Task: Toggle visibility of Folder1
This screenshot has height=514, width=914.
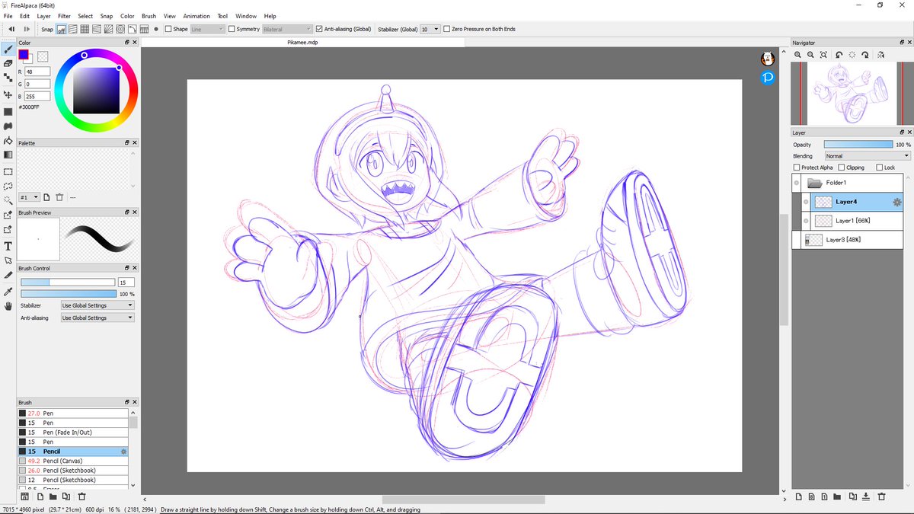Action: pyautogui.click(x=797, y=183)
